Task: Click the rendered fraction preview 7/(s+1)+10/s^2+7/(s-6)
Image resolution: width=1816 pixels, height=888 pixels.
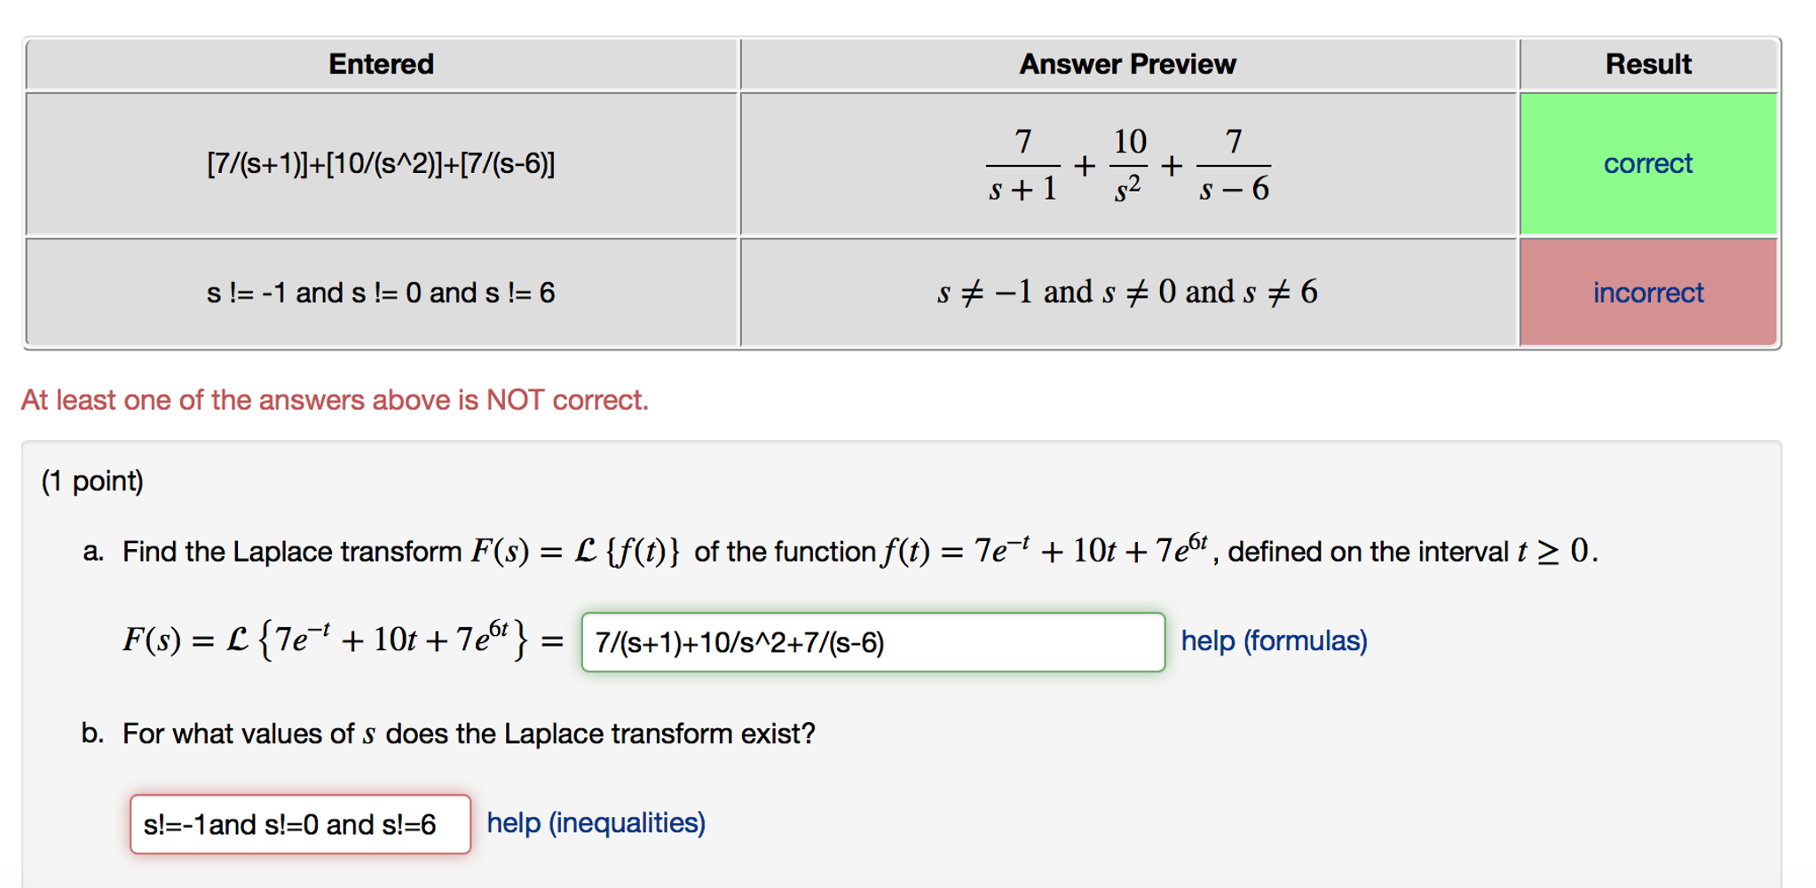Action: (x=1127, y=164)
